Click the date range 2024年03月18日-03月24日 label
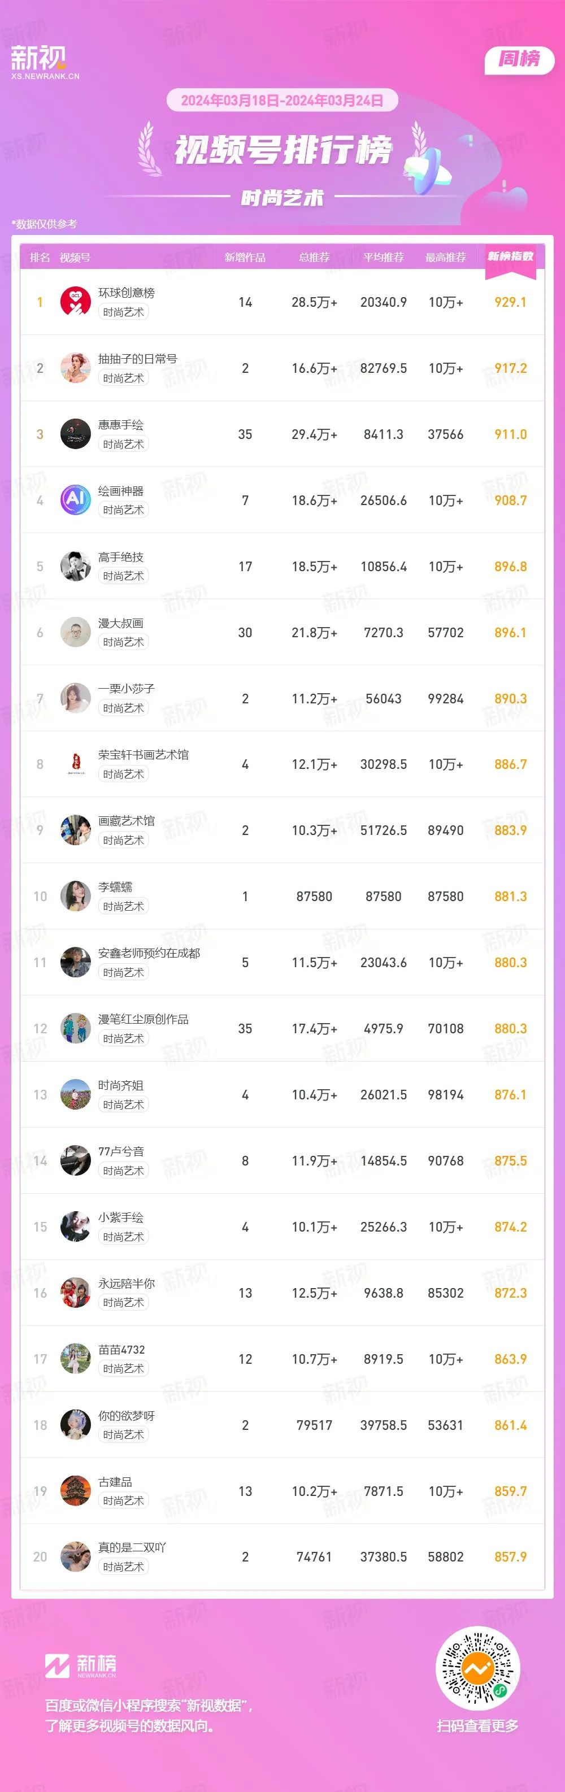 point(282,100)
